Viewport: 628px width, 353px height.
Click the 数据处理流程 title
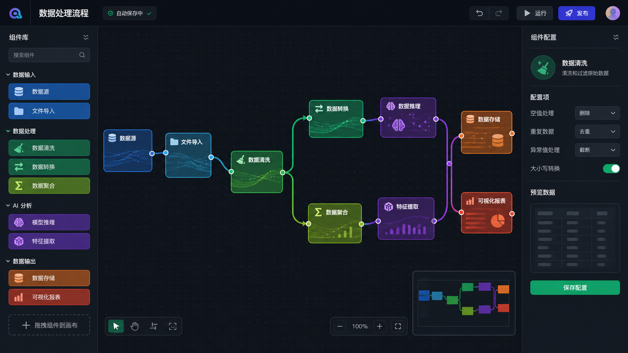pyautogui.click(x=64, y=13)
